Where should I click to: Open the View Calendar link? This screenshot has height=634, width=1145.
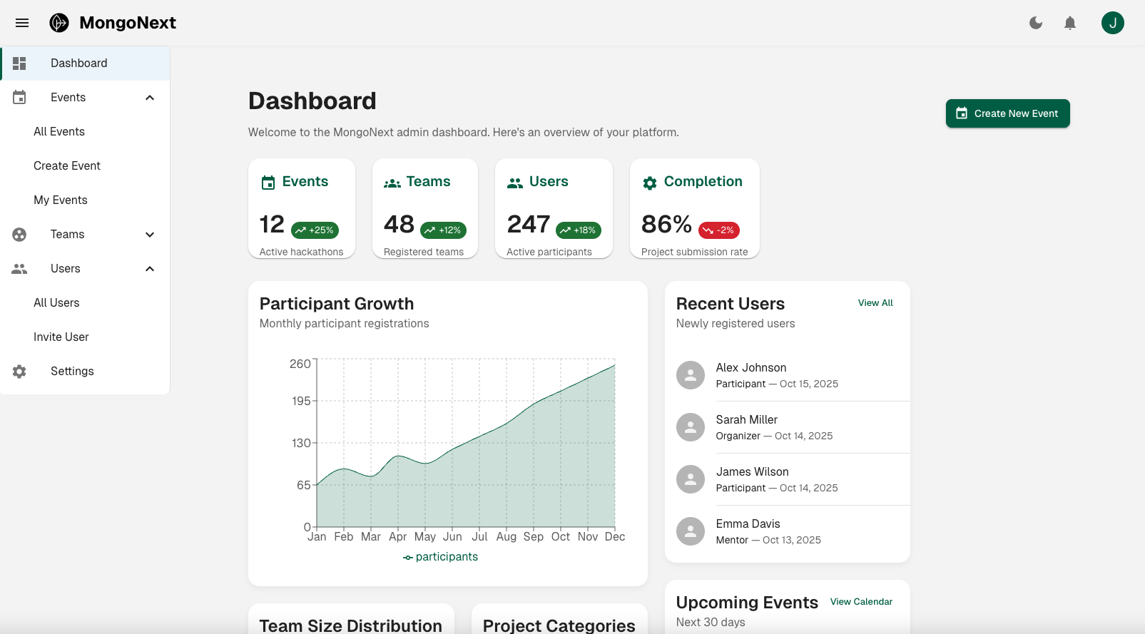point(860,602)
